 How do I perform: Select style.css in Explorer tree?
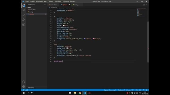tap(32, 14)
